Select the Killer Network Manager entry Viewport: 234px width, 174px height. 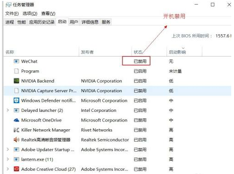tap(45, 130)
